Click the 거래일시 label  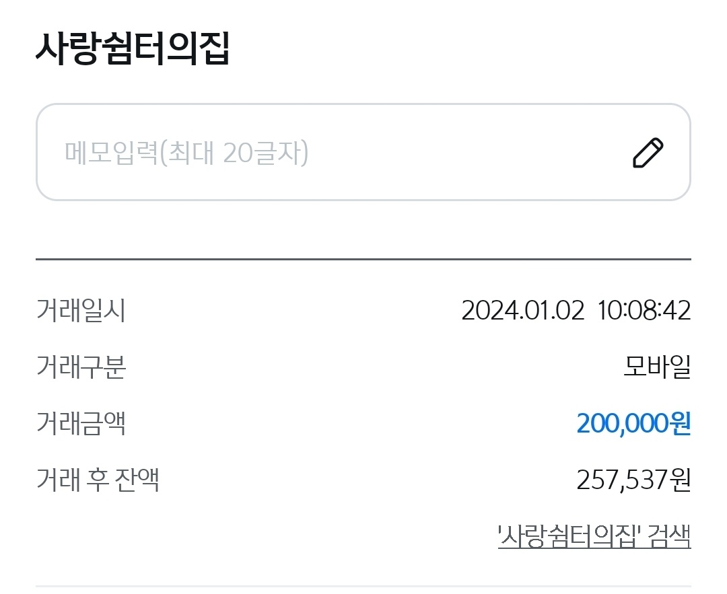point(81,311)
